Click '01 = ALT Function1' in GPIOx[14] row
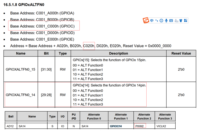The width and height of the screenshot is (208, 131). [88, 95]
